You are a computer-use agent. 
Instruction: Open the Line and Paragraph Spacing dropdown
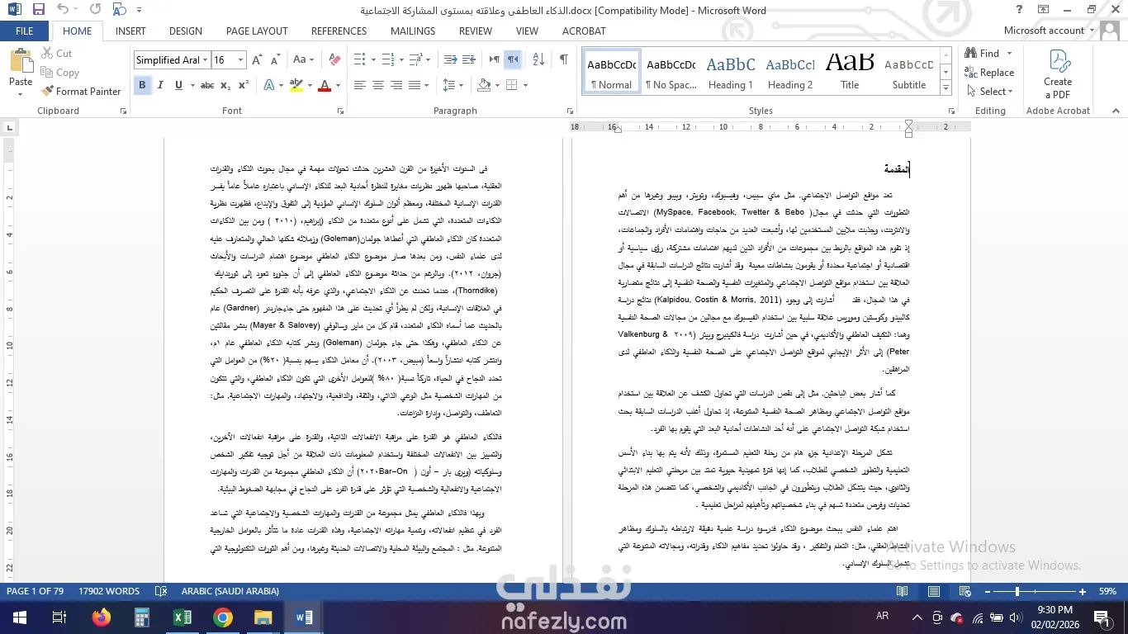(x=453, y=85)
